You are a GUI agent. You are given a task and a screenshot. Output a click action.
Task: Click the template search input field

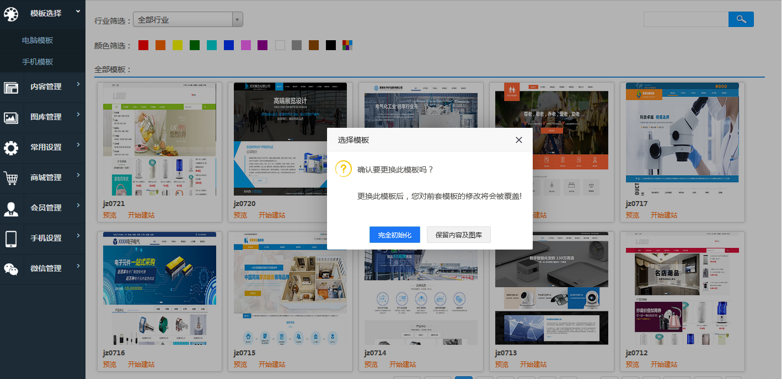click(686, 19)
